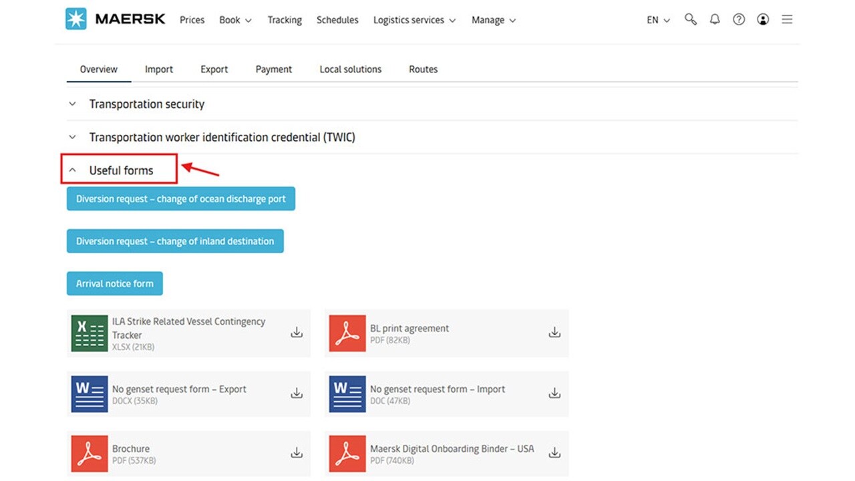The image size is (855, 481).
Task: Open the user account profile icon
Action: coord(763,19)
